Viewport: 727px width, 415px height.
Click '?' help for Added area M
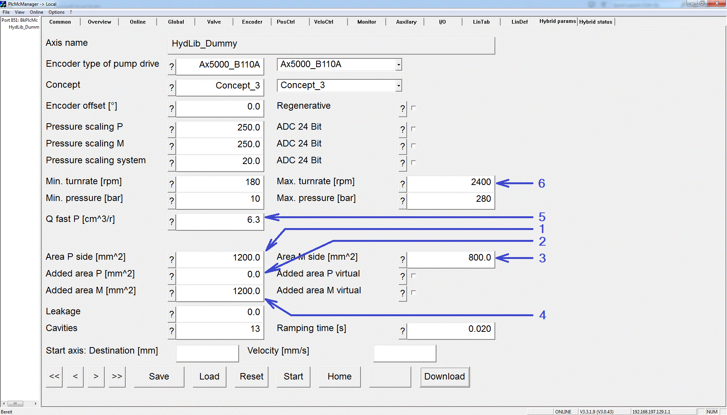[x=172, y=293]
